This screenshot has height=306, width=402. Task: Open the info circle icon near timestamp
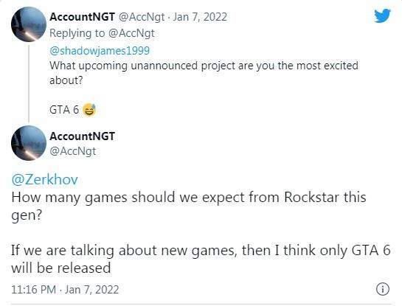(383, 289)
